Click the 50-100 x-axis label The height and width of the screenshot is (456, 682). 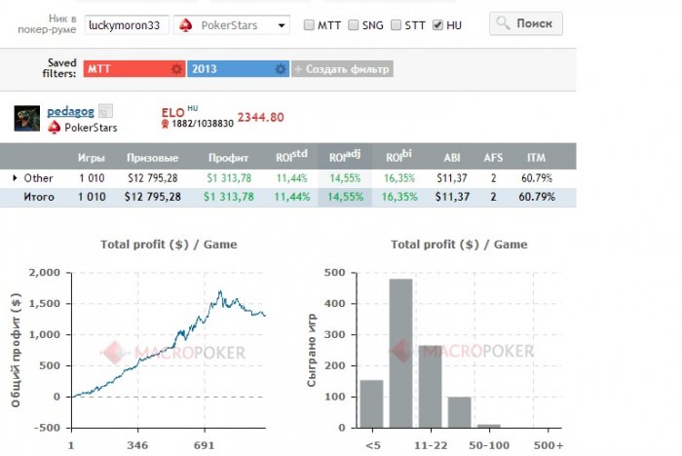pyautogui.click(x=489, y=445)
